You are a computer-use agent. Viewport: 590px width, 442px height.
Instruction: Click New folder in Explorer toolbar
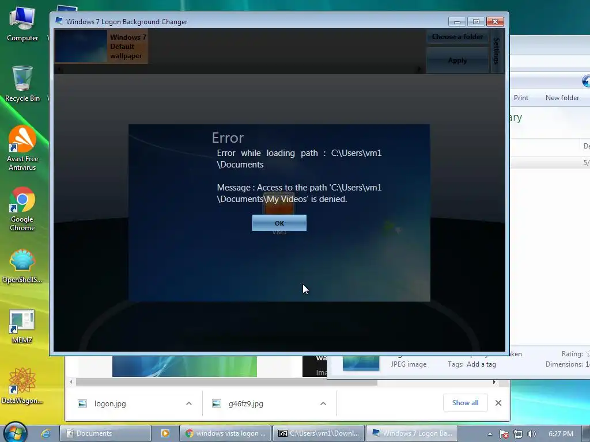tap(562, 98)
